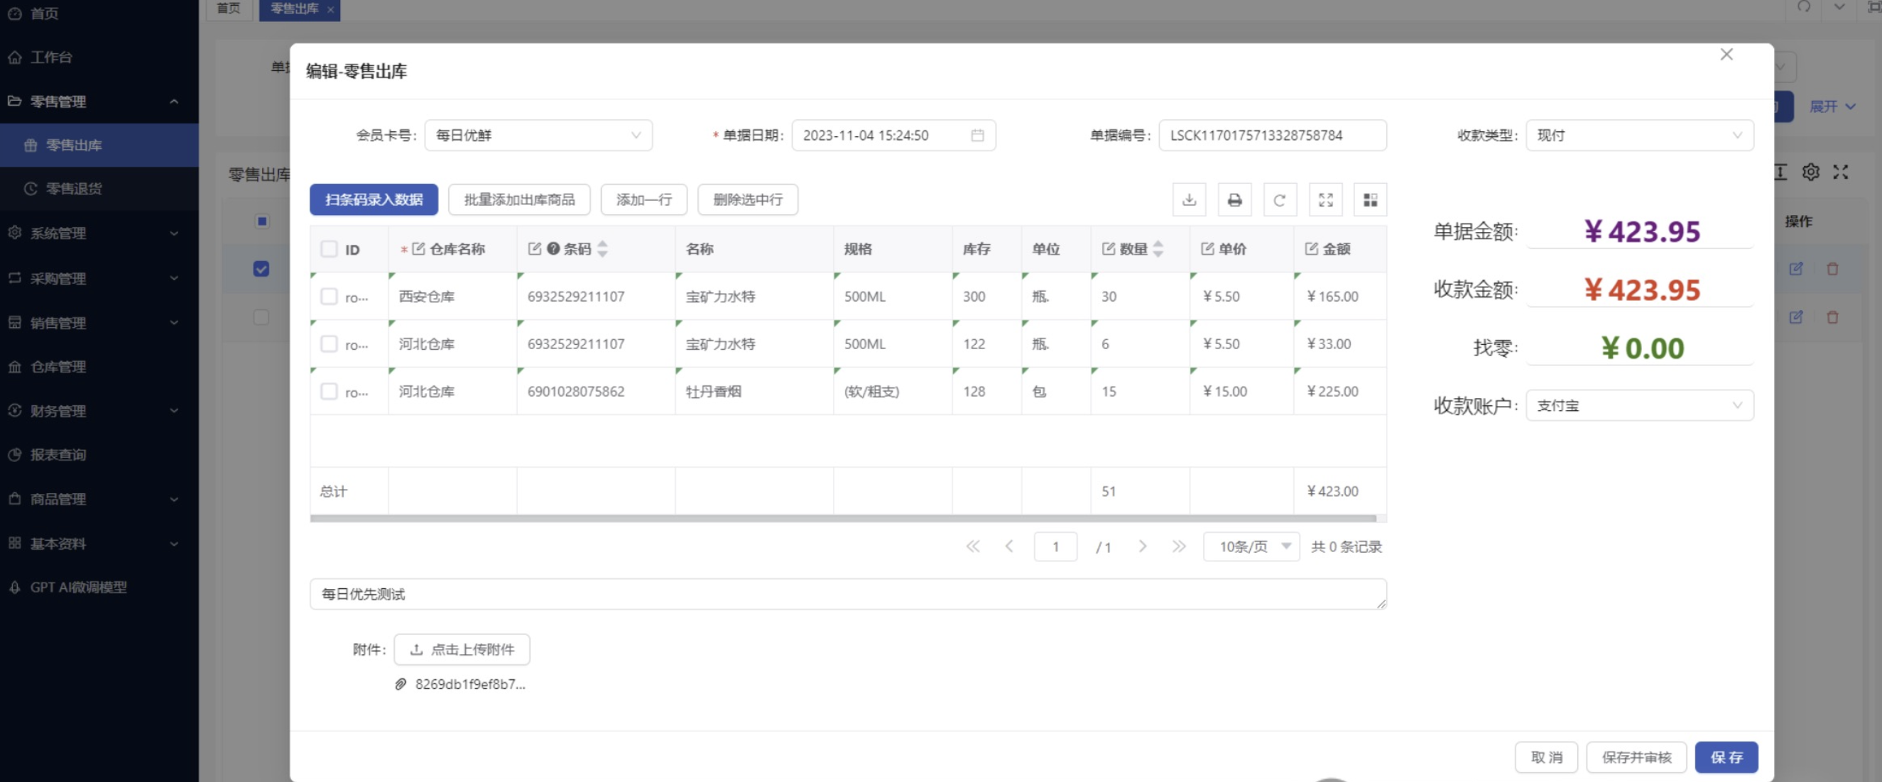This screenshot has width=1882, height=782.
Task: Click the remark field 每日优先测试
Action: click(x=847, y=595)
